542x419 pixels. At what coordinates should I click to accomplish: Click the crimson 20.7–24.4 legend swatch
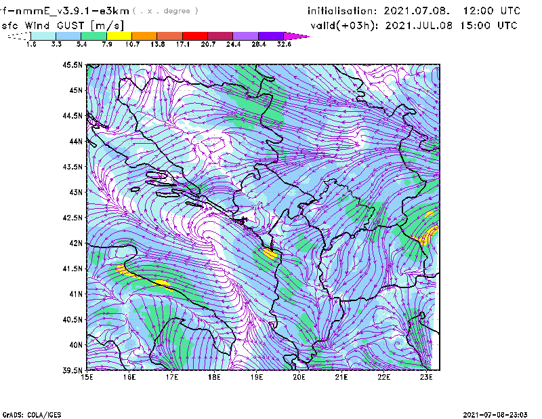click(220, 36)
